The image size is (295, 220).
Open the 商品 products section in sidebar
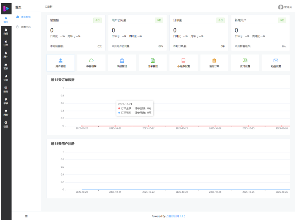click(6, 32)
